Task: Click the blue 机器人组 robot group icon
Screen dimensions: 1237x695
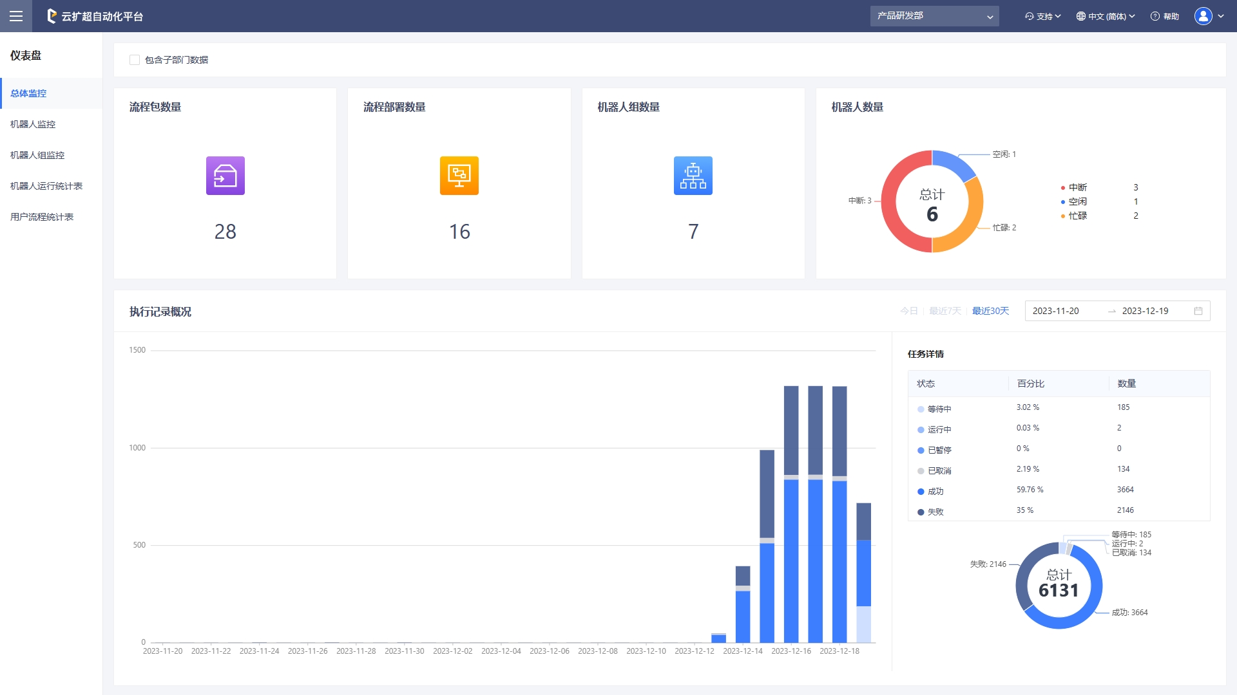Action: point(693,176)
